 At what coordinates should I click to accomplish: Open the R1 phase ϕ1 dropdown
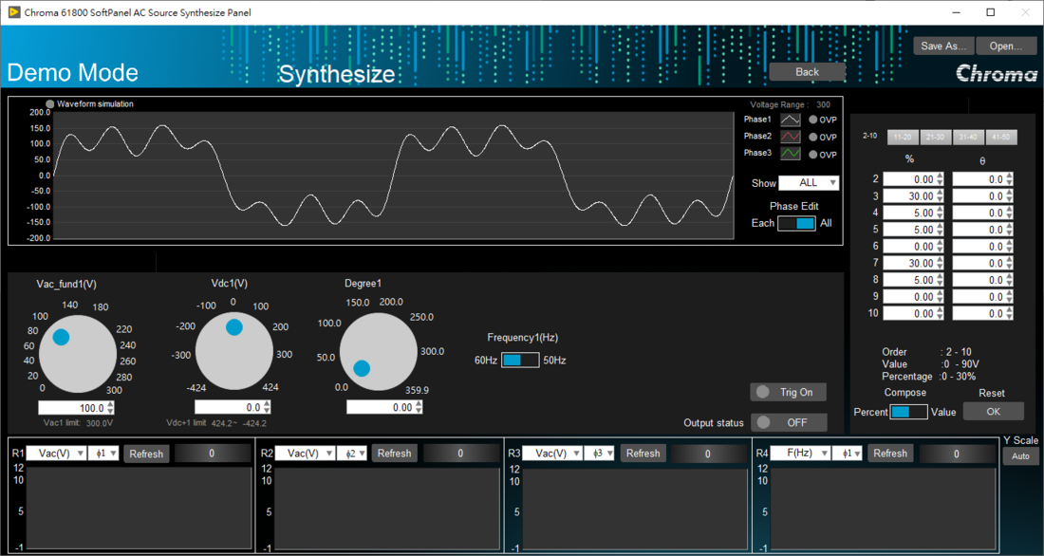103,454
